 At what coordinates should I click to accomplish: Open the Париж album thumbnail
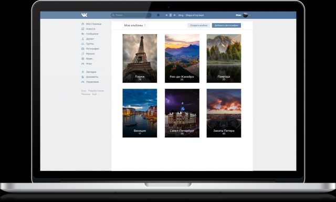click(140, 58)
